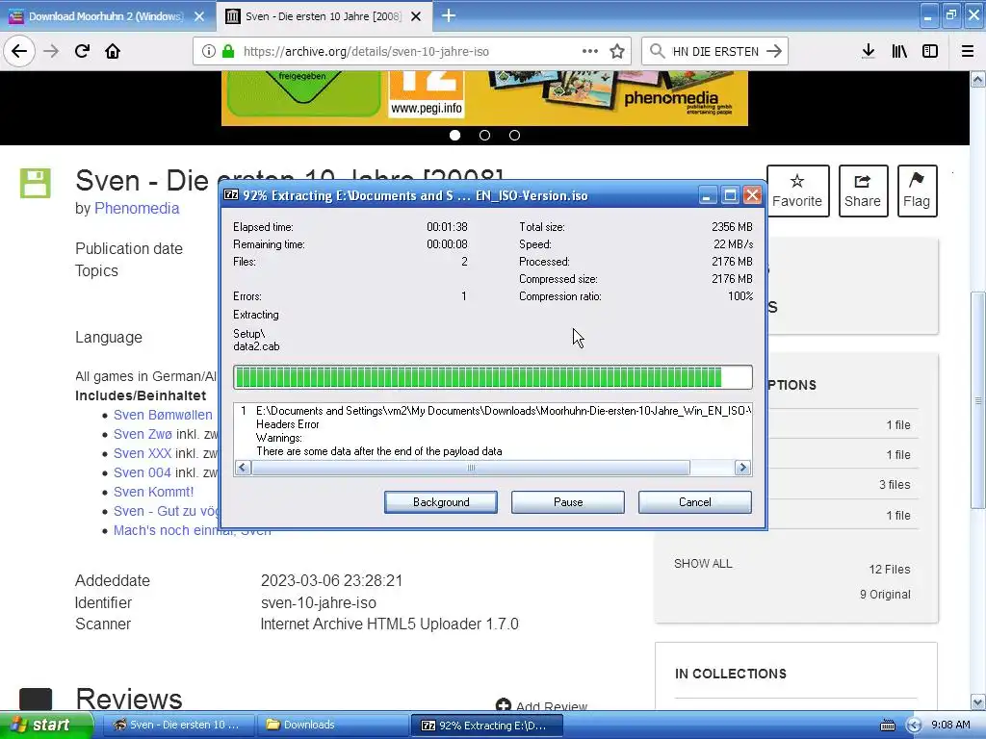Viewport: 986px width, 739px height.
Task: Show site information icon in address bar
Action: [208, 52]
